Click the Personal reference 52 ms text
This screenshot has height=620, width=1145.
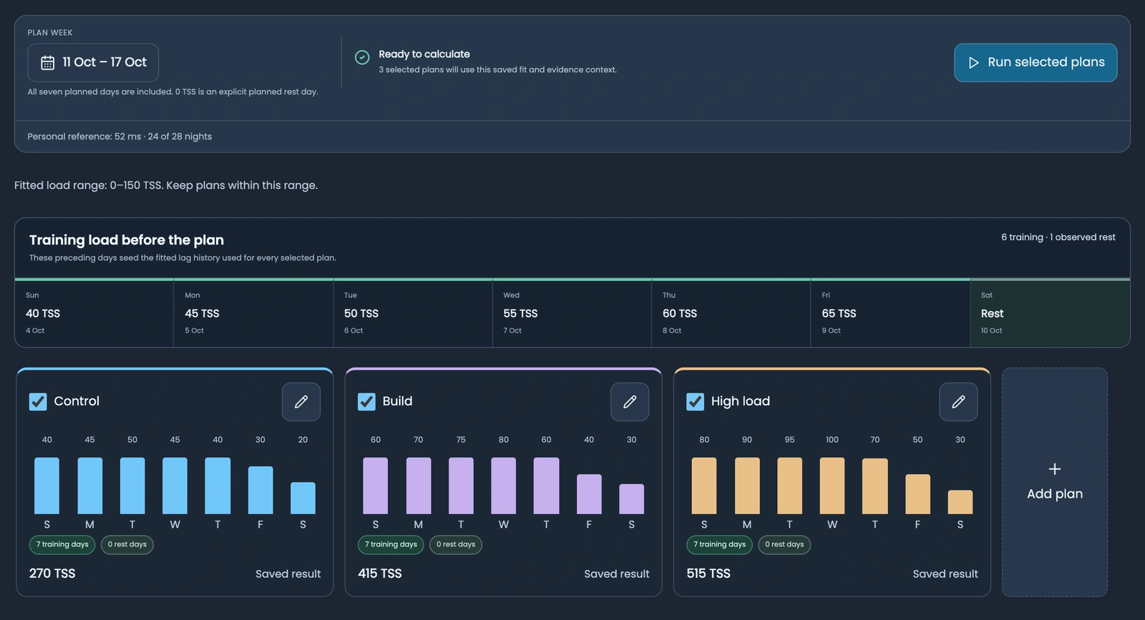click(120, 137)
